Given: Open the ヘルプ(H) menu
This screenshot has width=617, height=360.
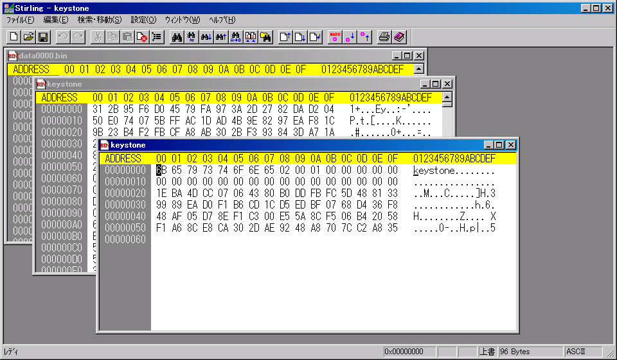Looking at the screenshot, I should coord(222,20).
